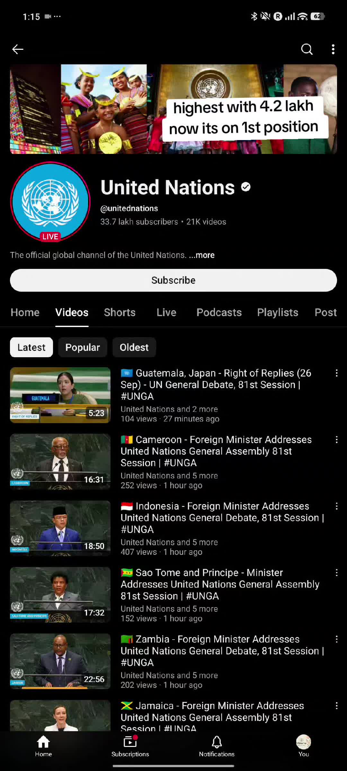Play the Cameroon 16:31 video thumbnail
The image size is (347, 771).
pos(60,462)
